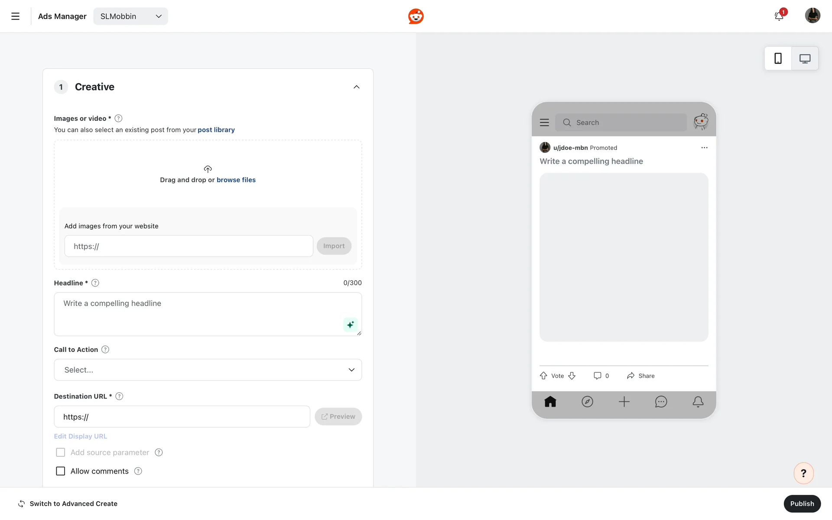832x520 pixels.
Task: Open help for Images or video
Action: tap(118, 118)
